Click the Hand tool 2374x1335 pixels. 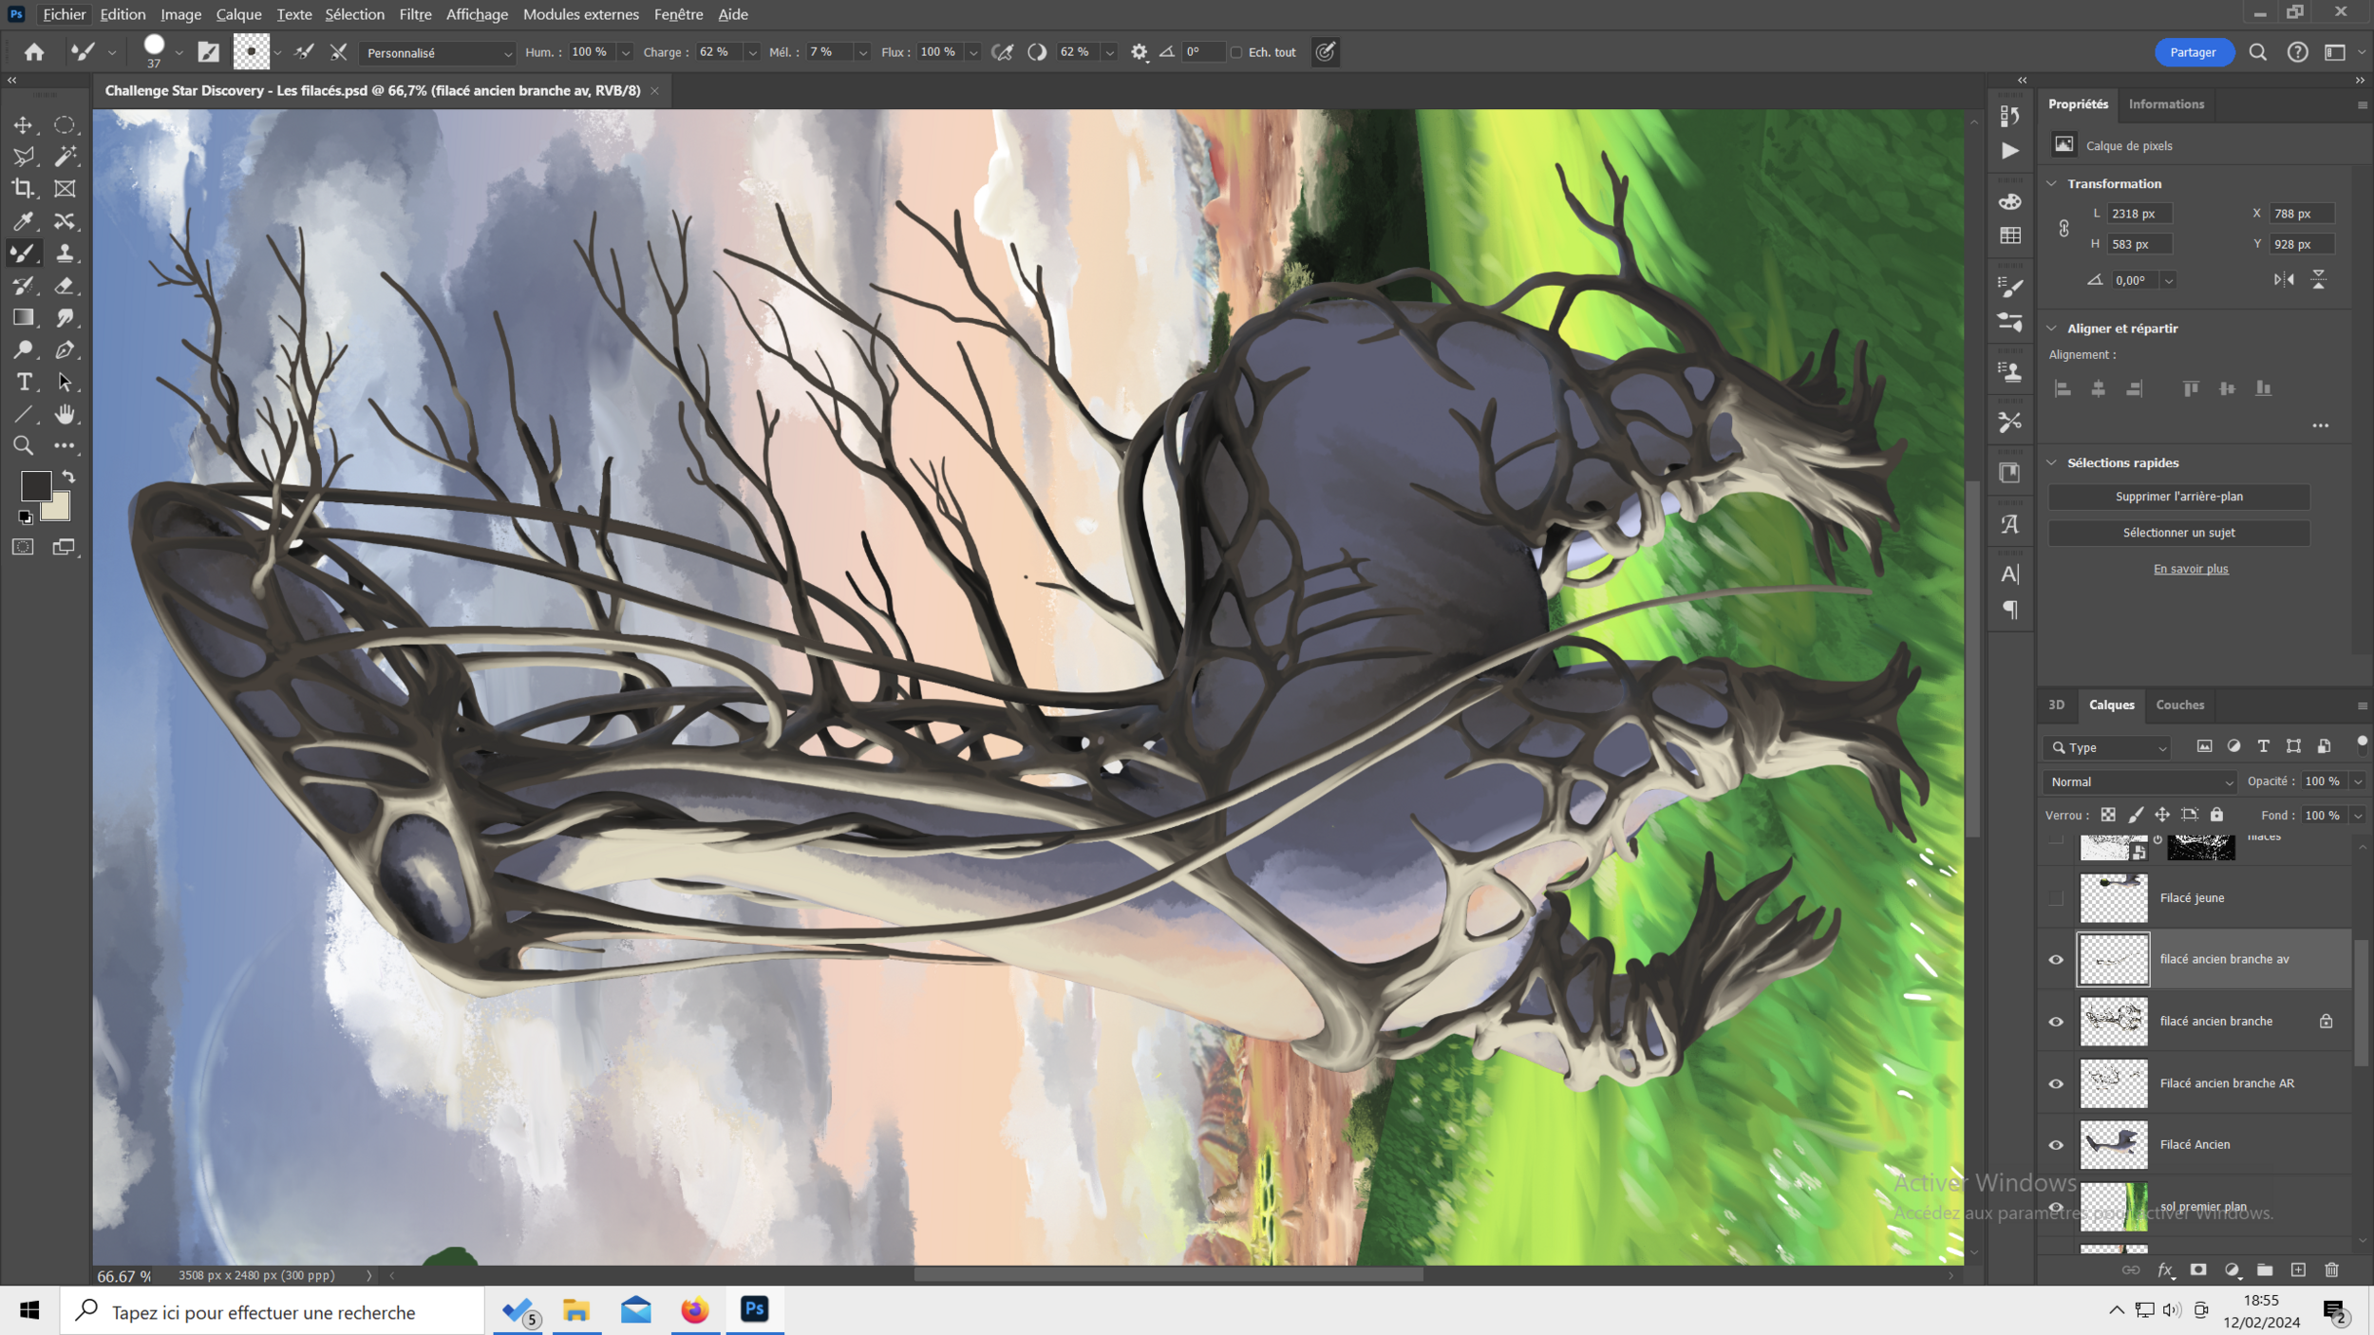(x=65, y=414)
